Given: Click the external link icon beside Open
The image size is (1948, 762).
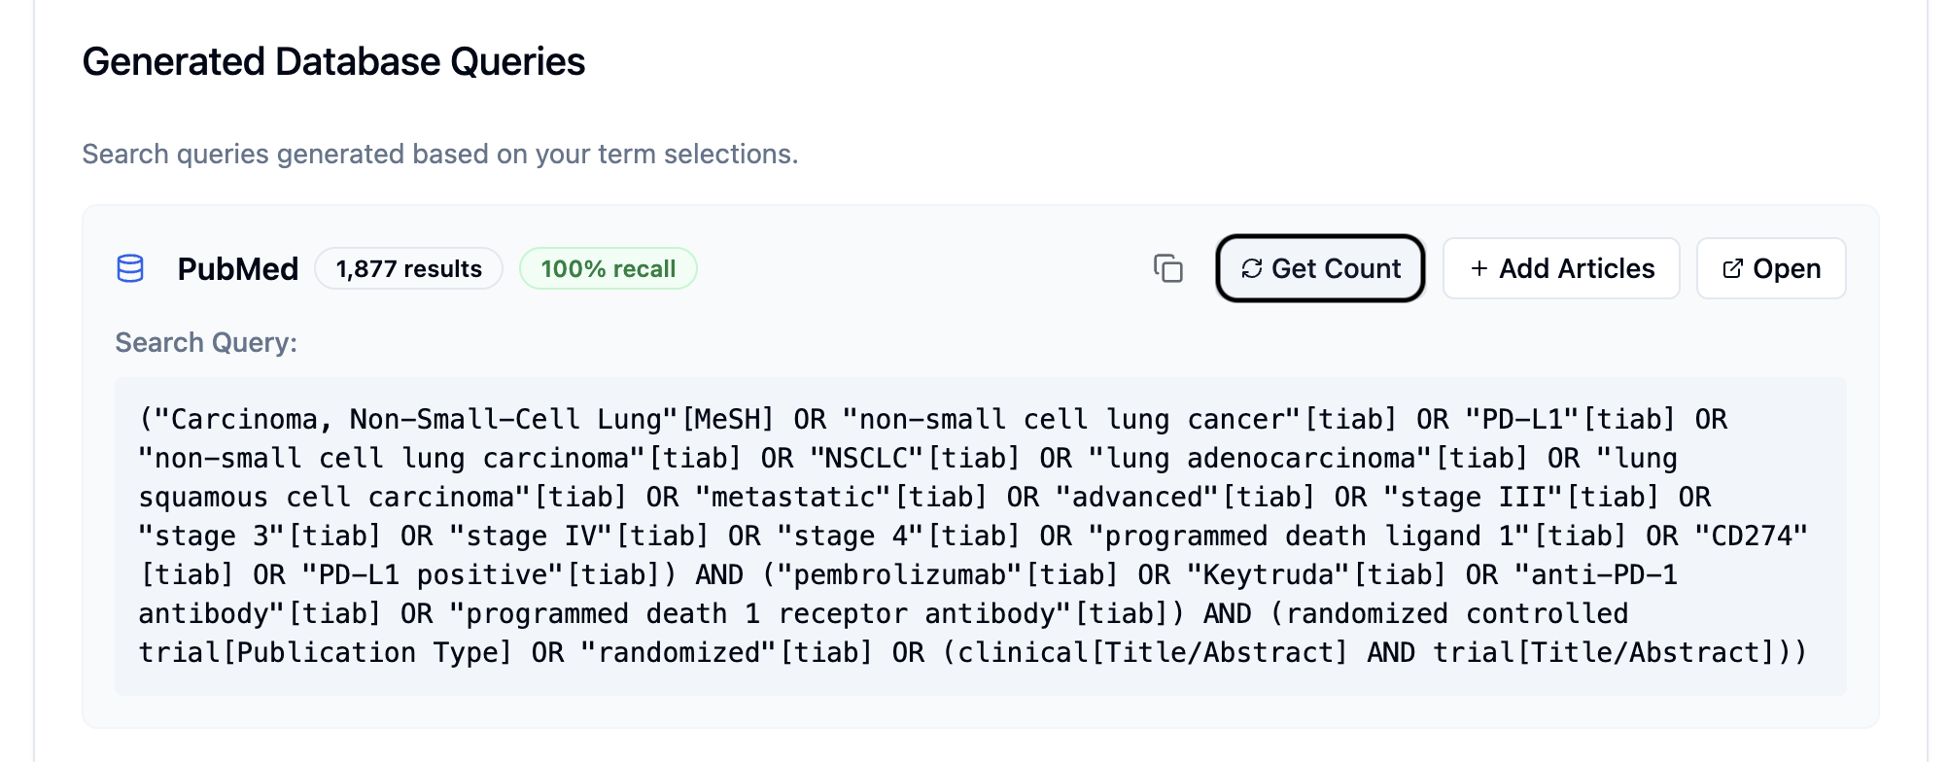Looking at the screenshot, I should point(1732,268).
